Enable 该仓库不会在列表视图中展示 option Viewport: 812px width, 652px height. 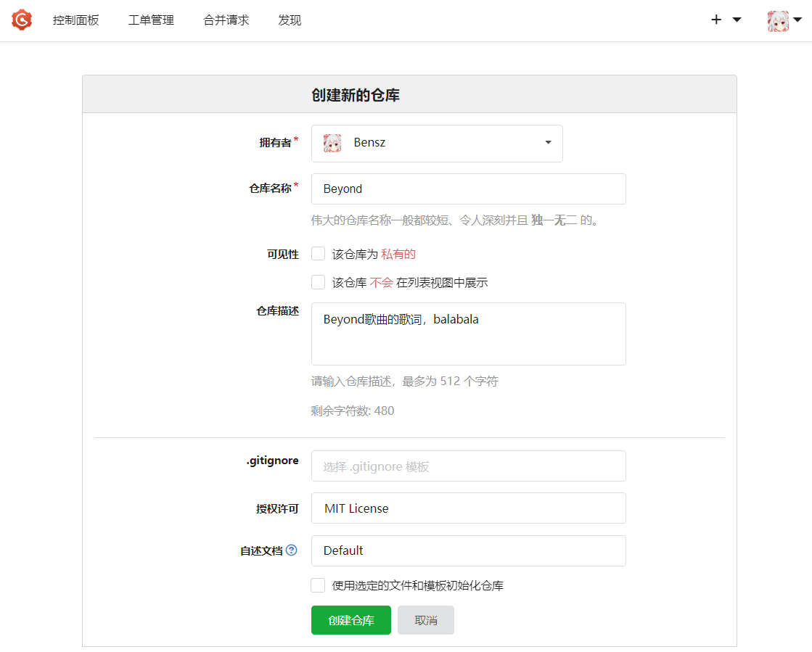pos(318,282)
